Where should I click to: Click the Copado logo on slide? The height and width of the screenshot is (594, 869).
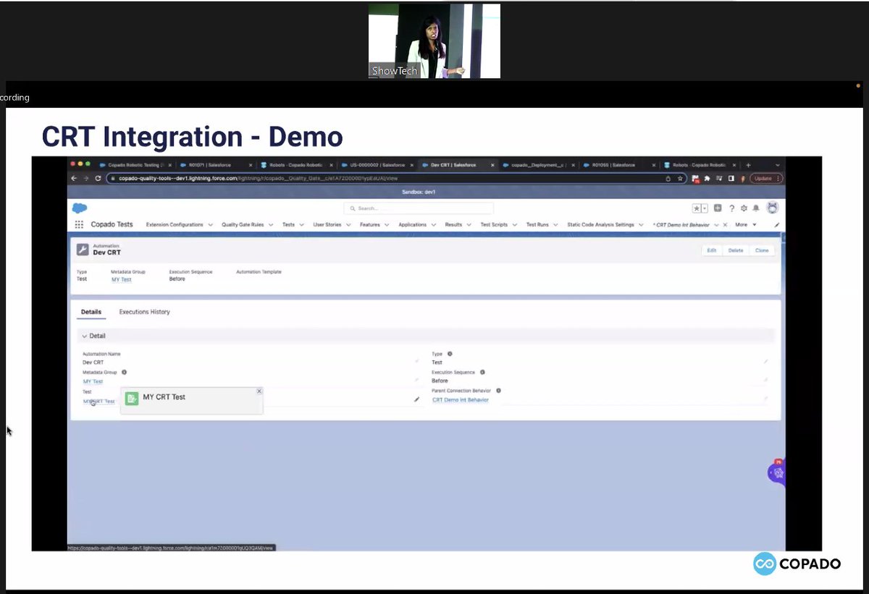tap(797, 564)
